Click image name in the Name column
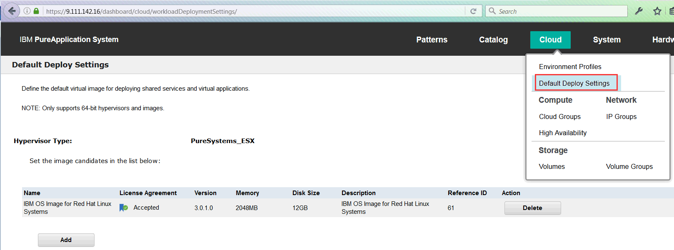The width and height of the screenshot is (674, 250). click(67, 208)
